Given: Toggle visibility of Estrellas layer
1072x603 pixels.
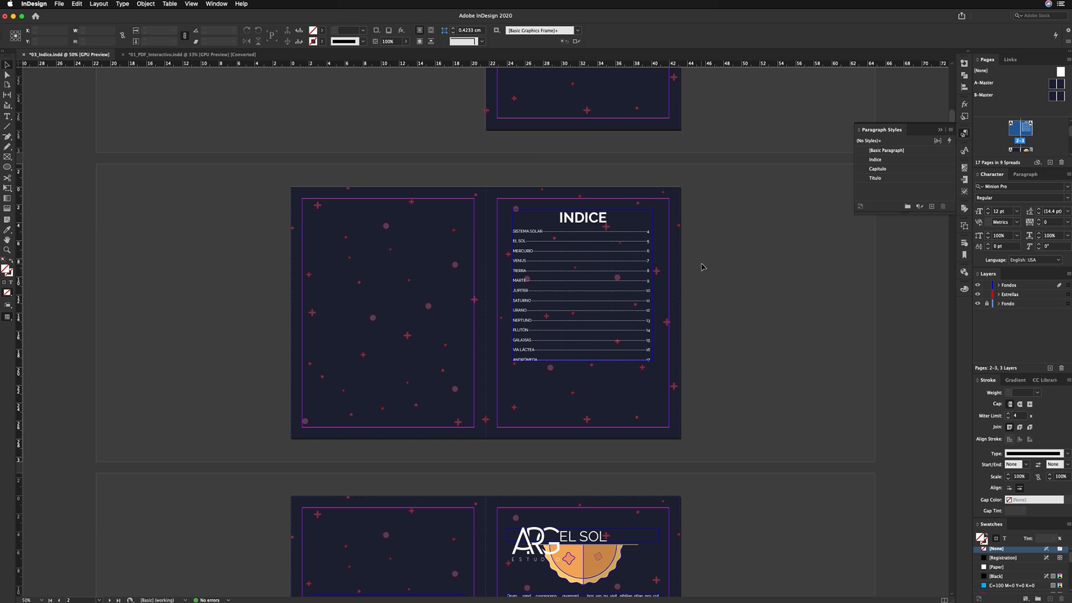Looking at the screenshot, I should coord(978,294).
